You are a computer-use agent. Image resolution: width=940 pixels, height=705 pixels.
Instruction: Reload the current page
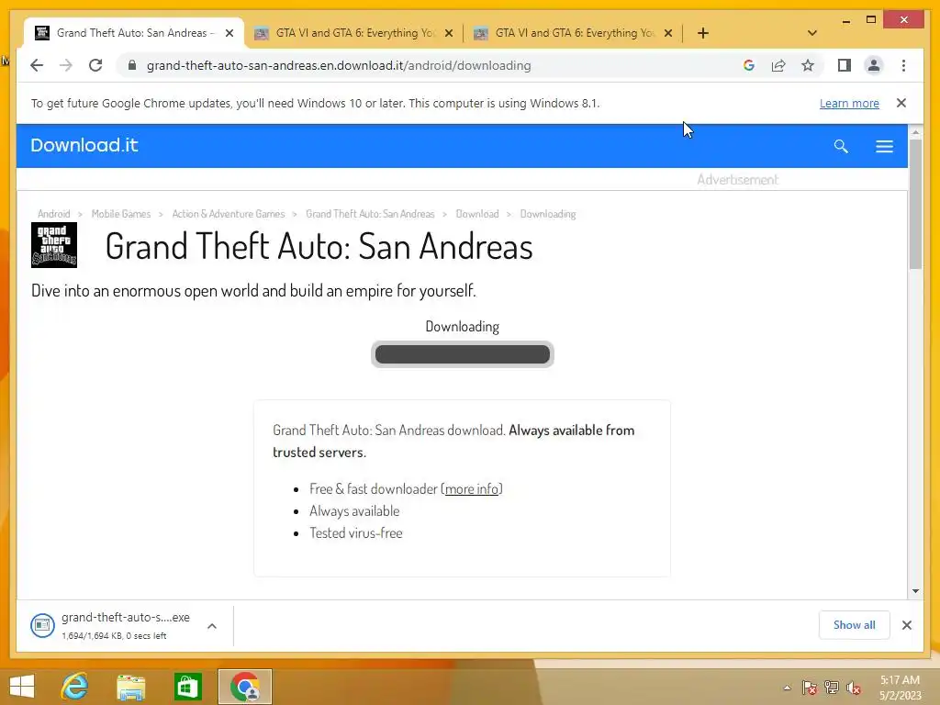(95, 65)
